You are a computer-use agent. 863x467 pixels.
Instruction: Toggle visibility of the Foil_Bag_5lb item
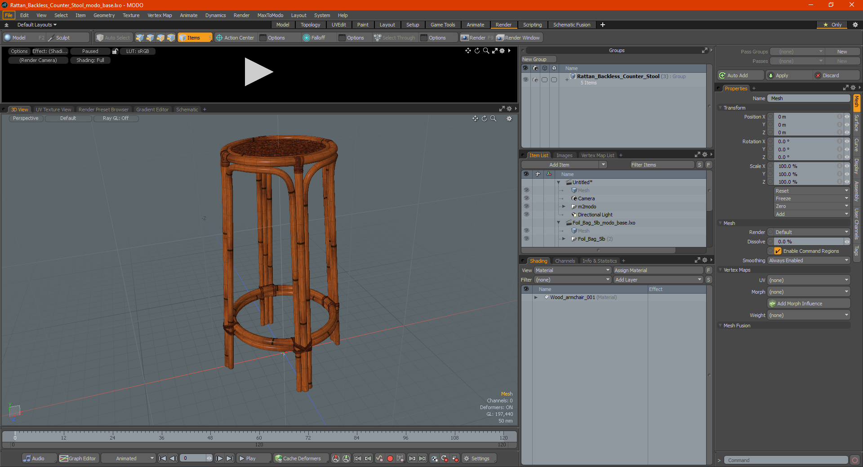tap(526, 239)
